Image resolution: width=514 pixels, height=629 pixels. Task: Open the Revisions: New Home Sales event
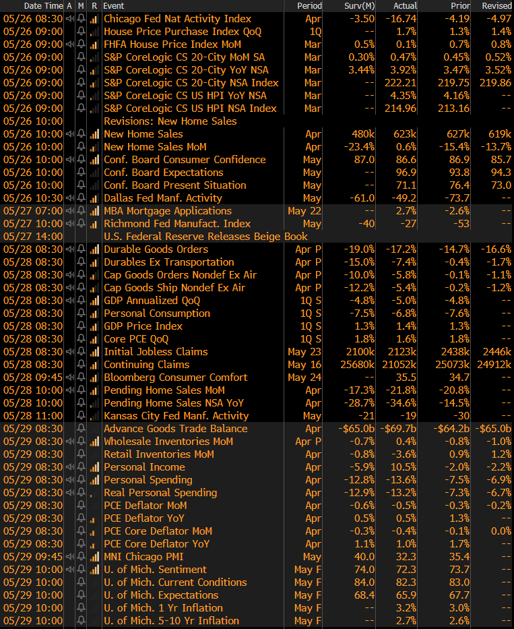pyautogui.click(x=170, y=121)
